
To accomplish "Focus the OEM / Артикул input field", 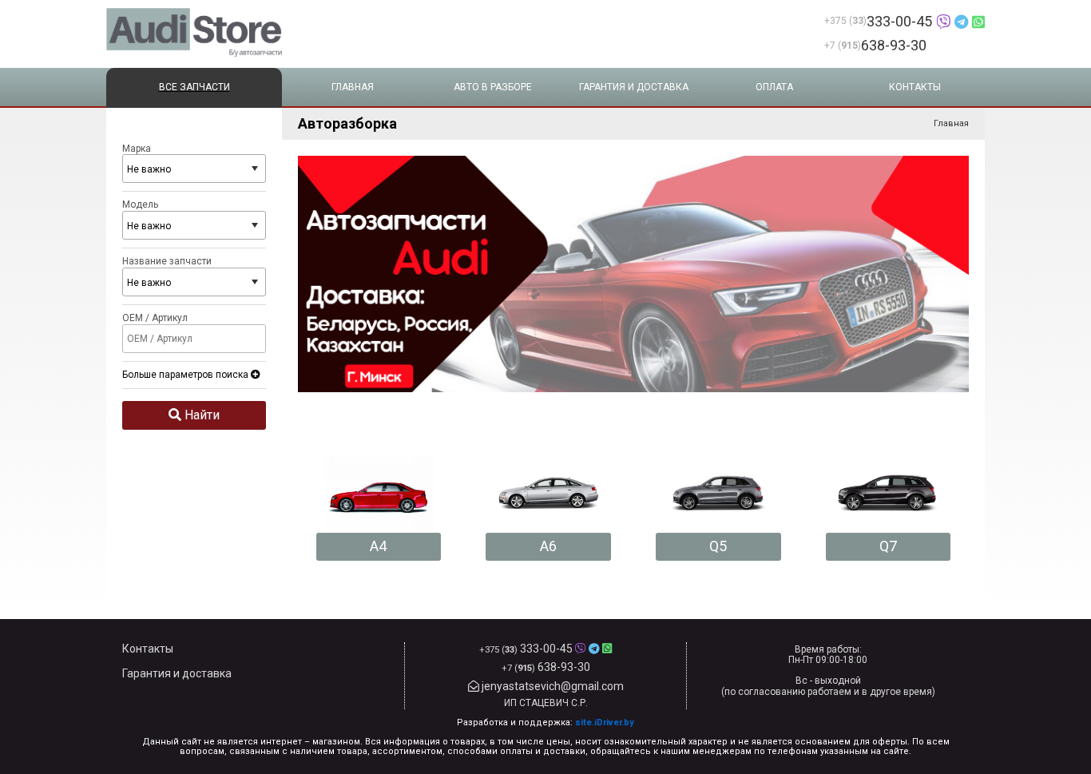I will point(194,339).
